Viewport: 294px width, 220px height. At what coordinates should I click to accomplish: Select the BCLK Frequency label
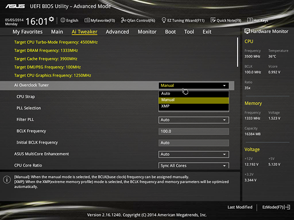tap(31, 131)
